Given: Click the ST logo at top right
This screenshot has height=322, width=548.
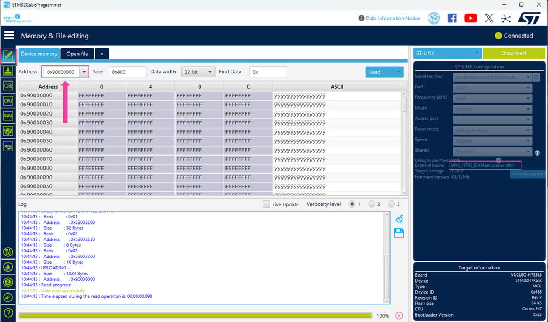Looking at the screenshot, I should [529, 18].
